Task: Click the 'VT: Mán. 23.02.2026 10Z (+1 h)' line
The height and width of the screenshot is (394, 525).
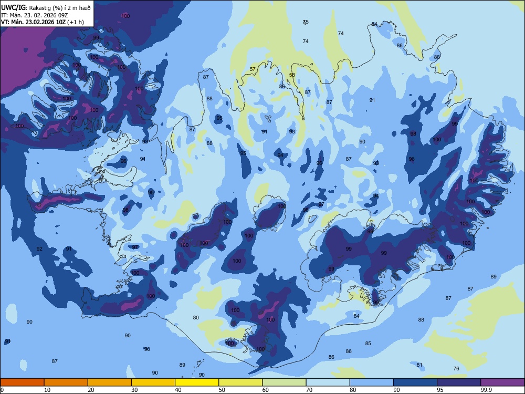Action: coord(43,22)
